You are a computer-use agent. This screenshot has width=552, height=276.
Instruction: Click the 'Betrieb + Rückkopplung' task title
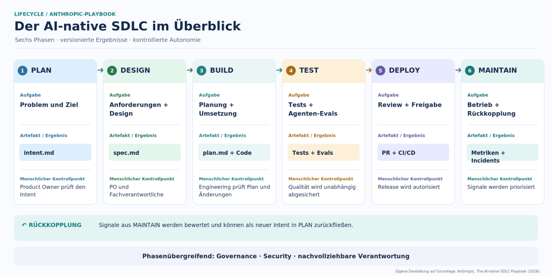(491, 109)
